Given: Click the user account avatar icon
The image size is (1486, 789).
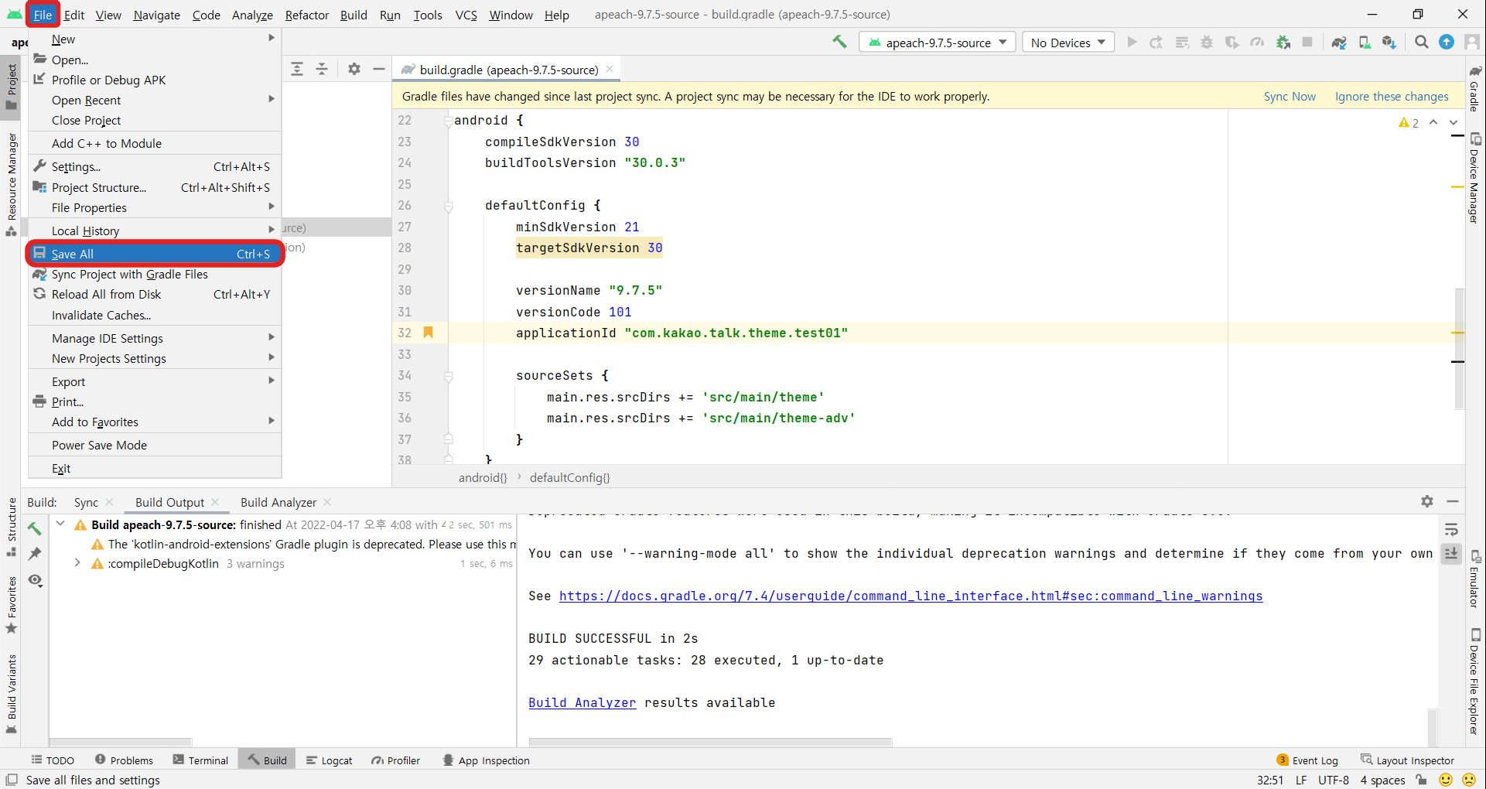Looking at the screenshot, I should coord(1471,43).
